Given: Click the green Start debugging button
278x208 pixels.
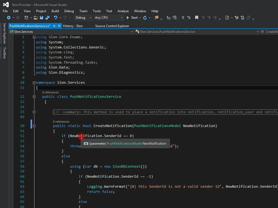Looking at the screenshot, I should pyautogui.click(x=132, y=18).
